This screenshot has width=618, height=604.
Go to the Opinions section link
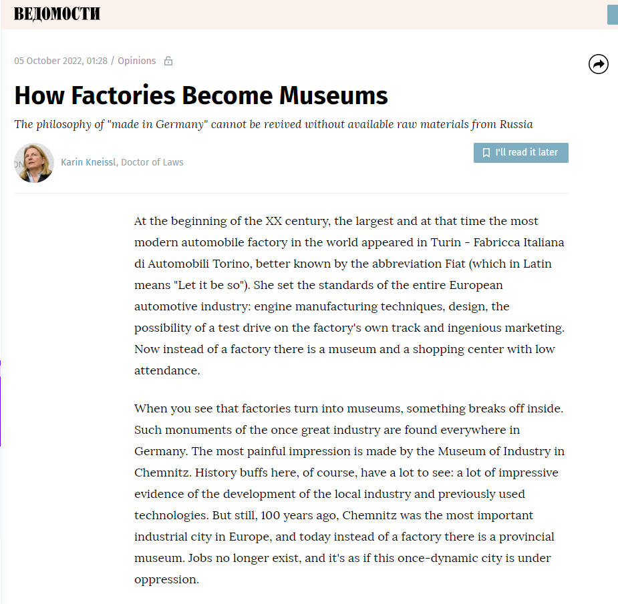click(x=137, y=61)
